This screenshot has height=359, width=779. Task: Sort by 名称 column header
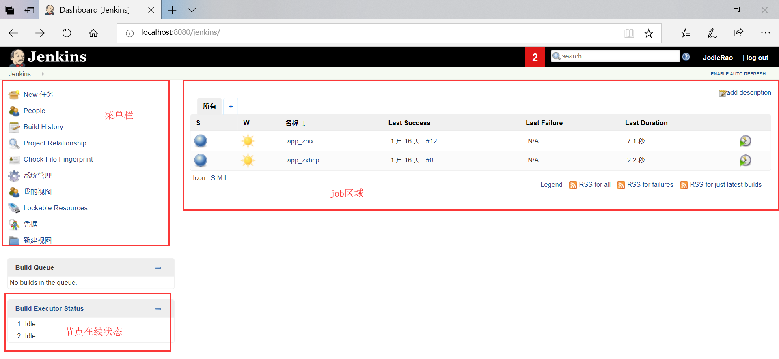click(x=295, y=123)
